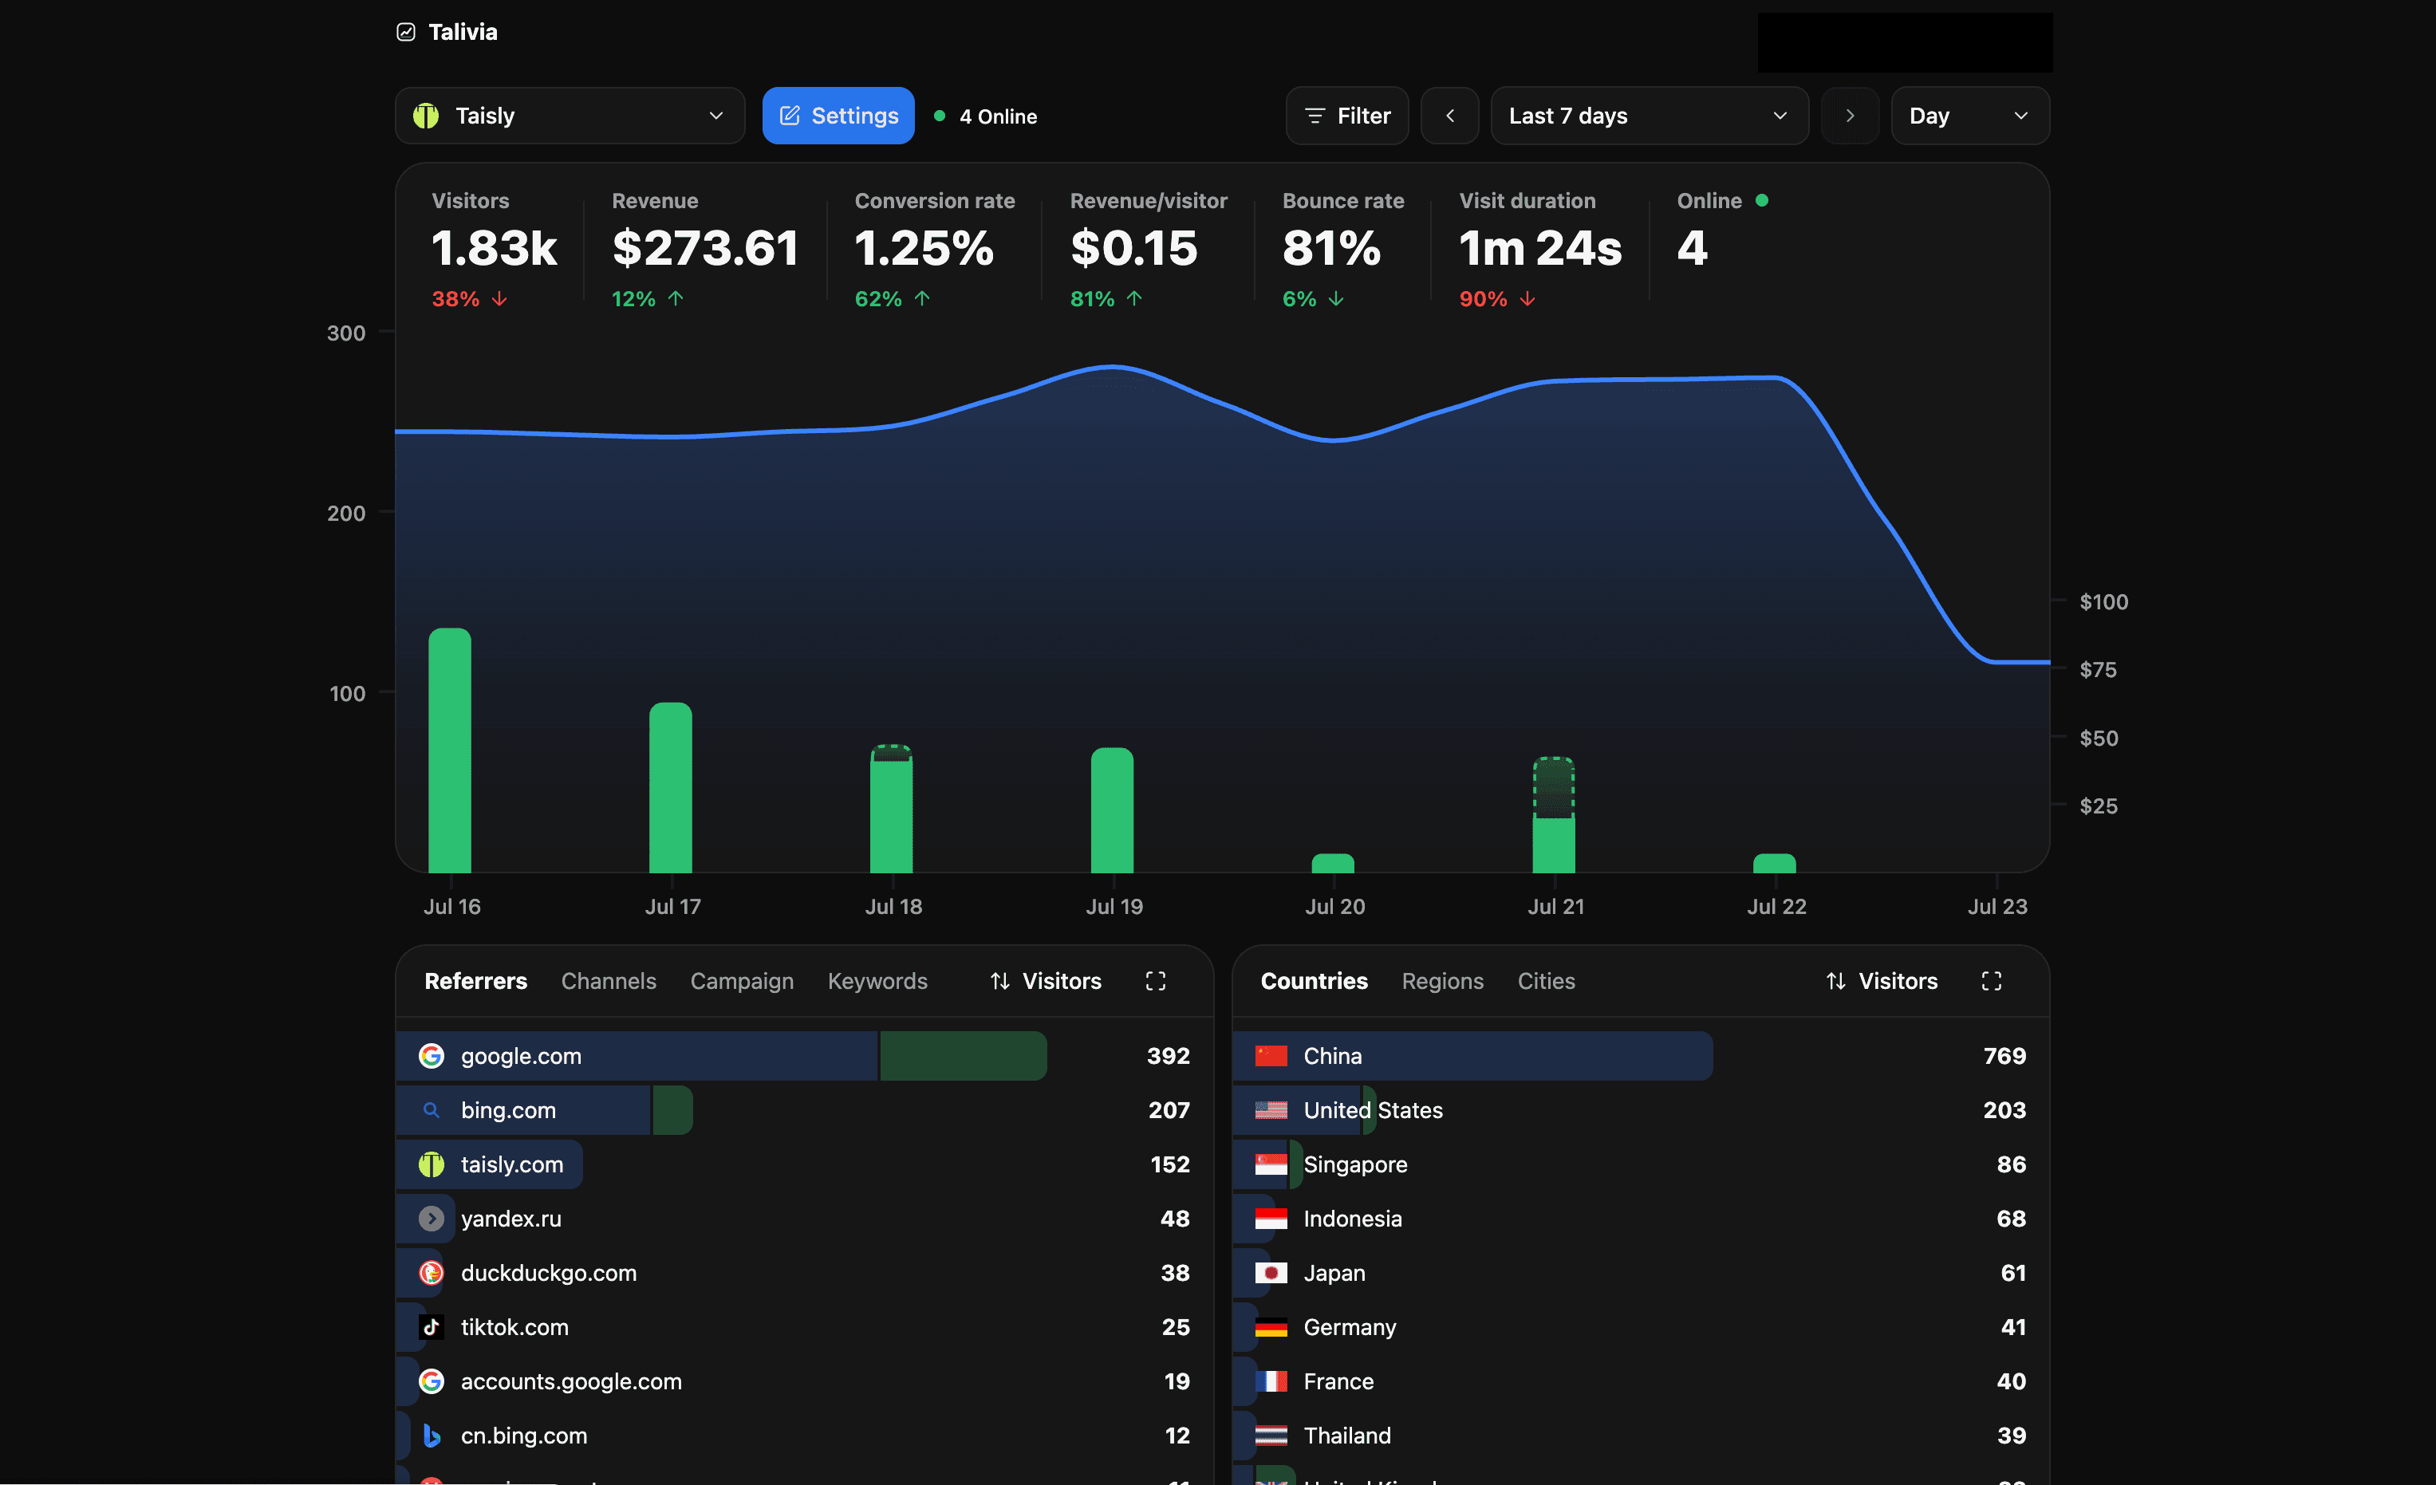Image resolution: width=2436 pixels, height=1485 pixels.
Task: Switch to the Campaign tab
Action: [x=742, y=981]
